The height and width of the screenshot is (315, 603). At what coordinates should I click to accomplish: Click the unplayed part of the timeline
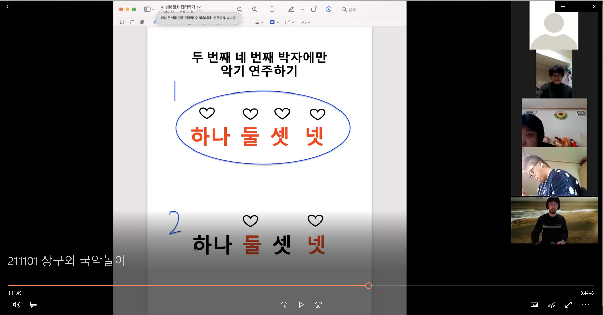[483, 286]
